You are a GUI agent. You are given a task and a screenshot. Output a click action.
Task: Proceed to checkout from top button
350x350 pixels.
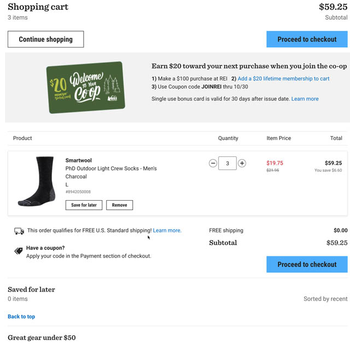tap(307, 39)
